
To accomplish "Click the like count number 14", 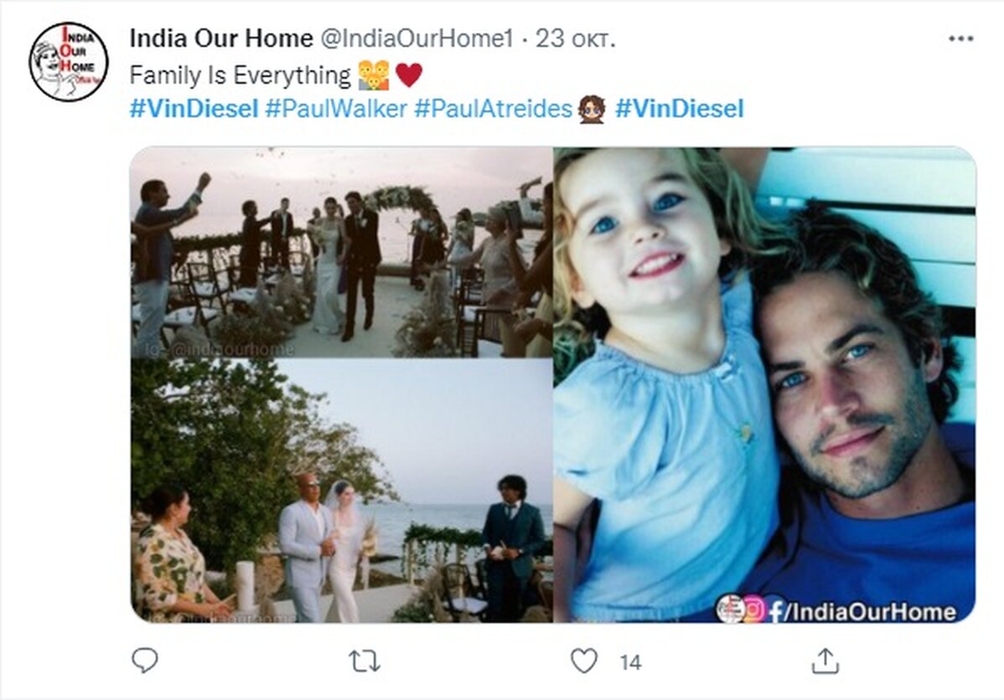I will [630, 662].
